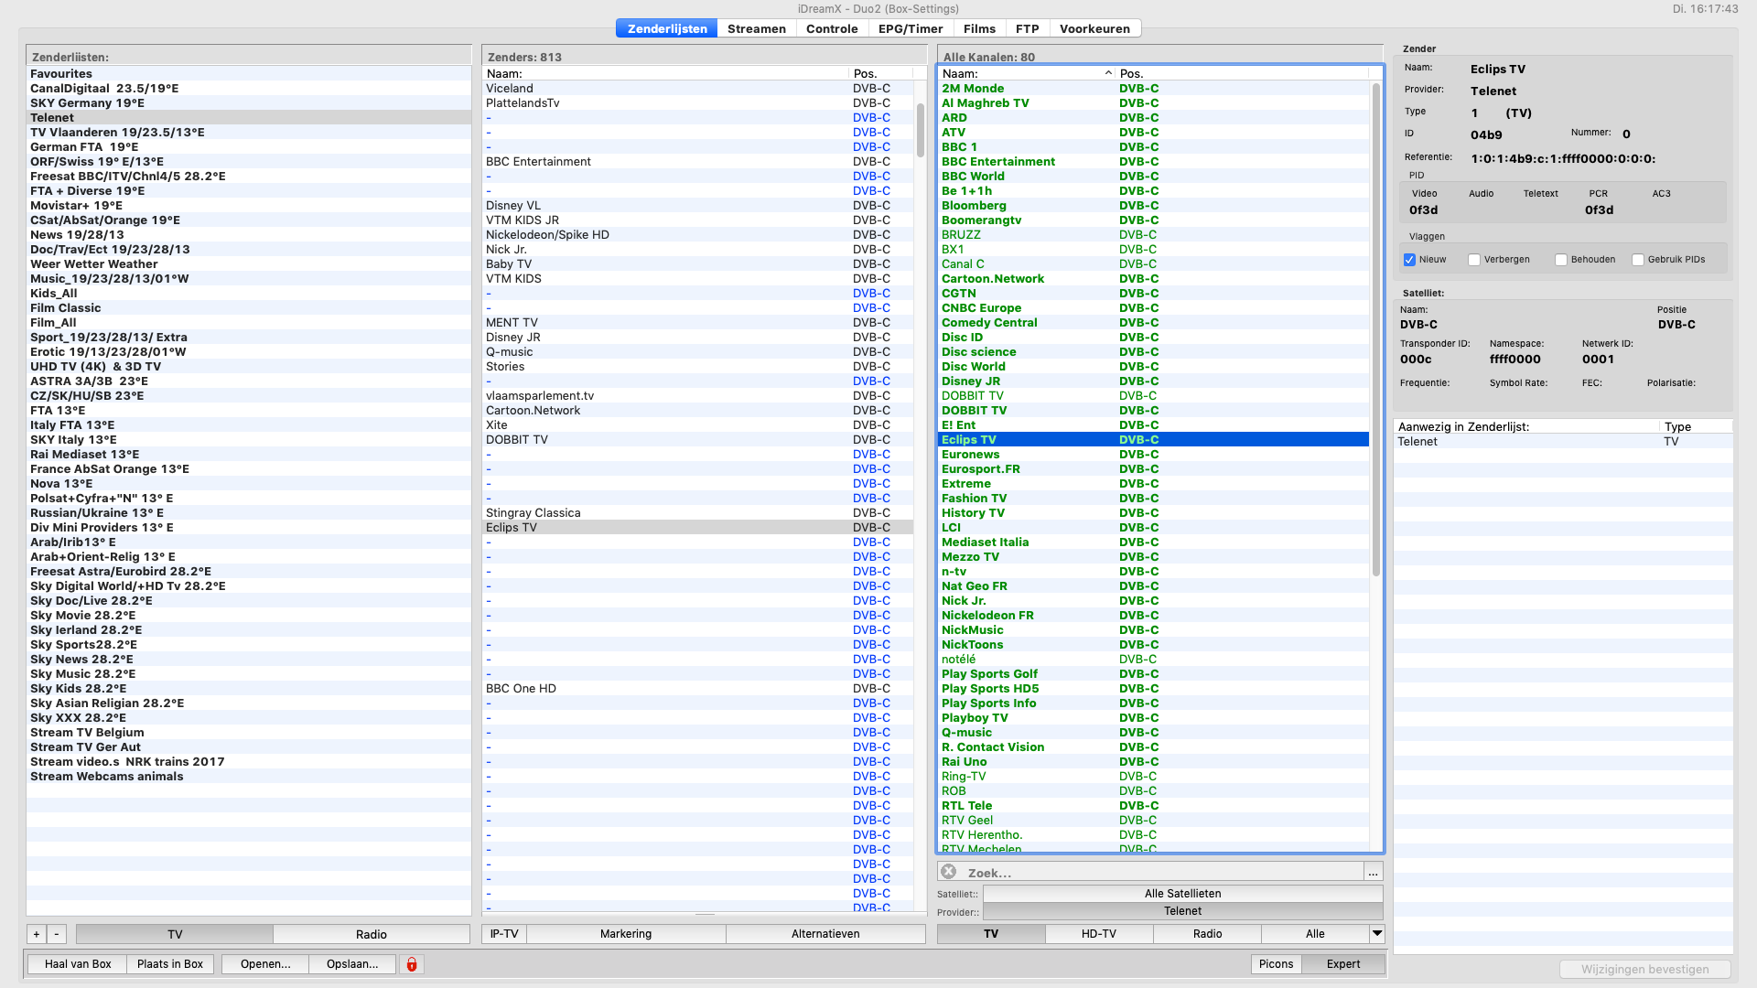Screen dimensions: 1757x988
Task: Clear the Zoek search field with the X icon
Action: pos(949,872)
